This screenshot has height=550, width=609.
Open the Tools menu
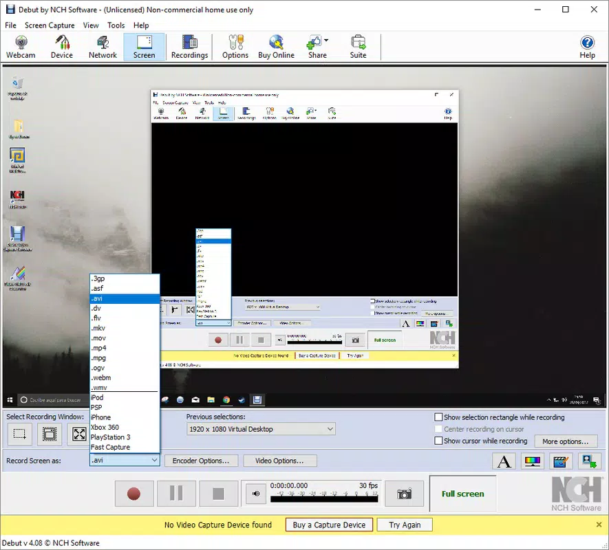point(116,25)
